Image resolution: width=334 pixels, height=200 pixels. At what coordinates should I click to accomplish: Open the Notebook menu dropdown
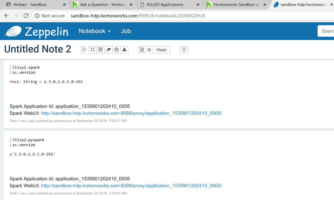(x=95, y=31)
